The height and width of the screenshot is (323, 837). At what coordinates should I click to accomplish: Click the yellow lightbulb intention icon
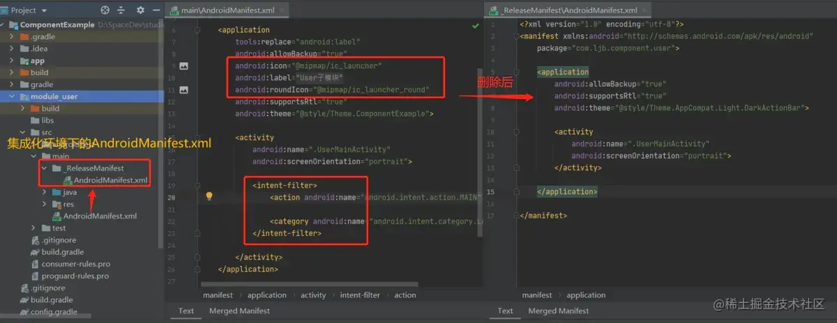(209, 196)
